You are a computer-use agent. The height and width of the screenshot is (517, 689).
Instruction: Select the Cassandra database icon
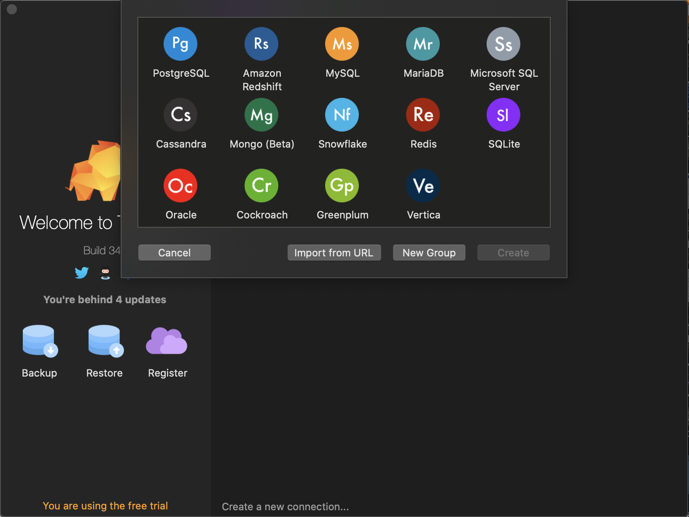click(x=180, y=115)
